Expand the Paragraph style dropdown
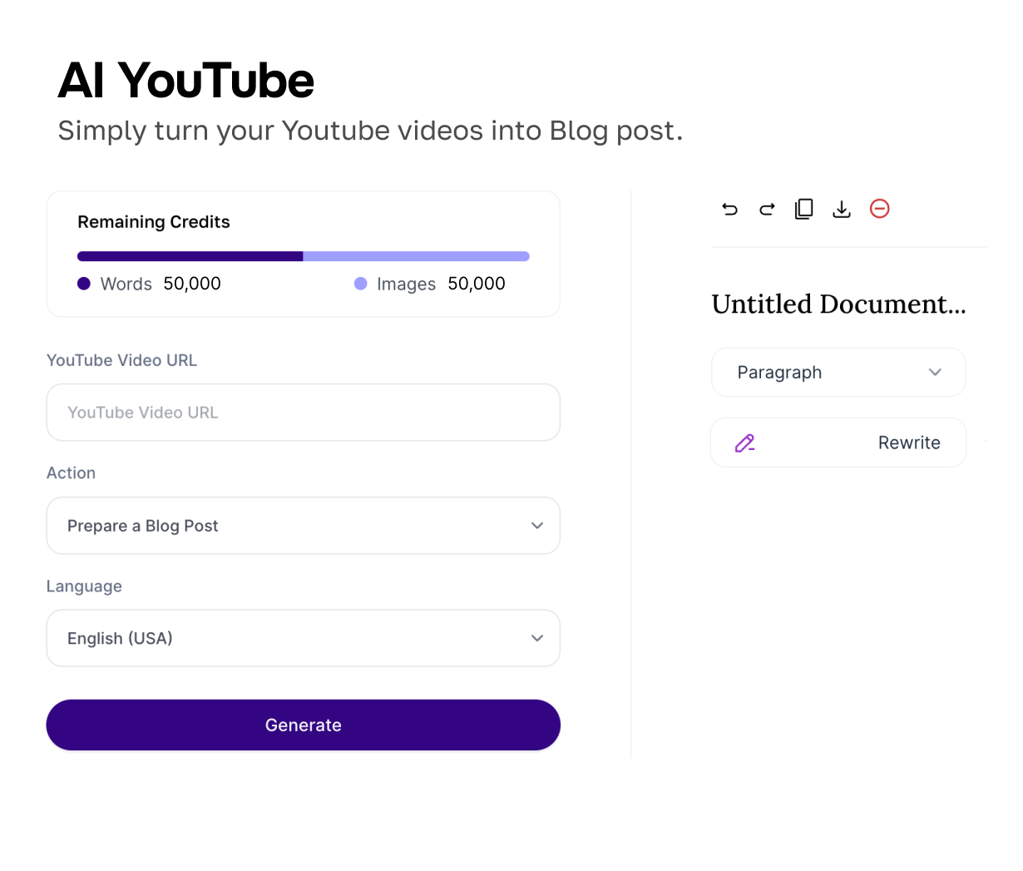The image size is (1023, 871). tap(838, 372)
